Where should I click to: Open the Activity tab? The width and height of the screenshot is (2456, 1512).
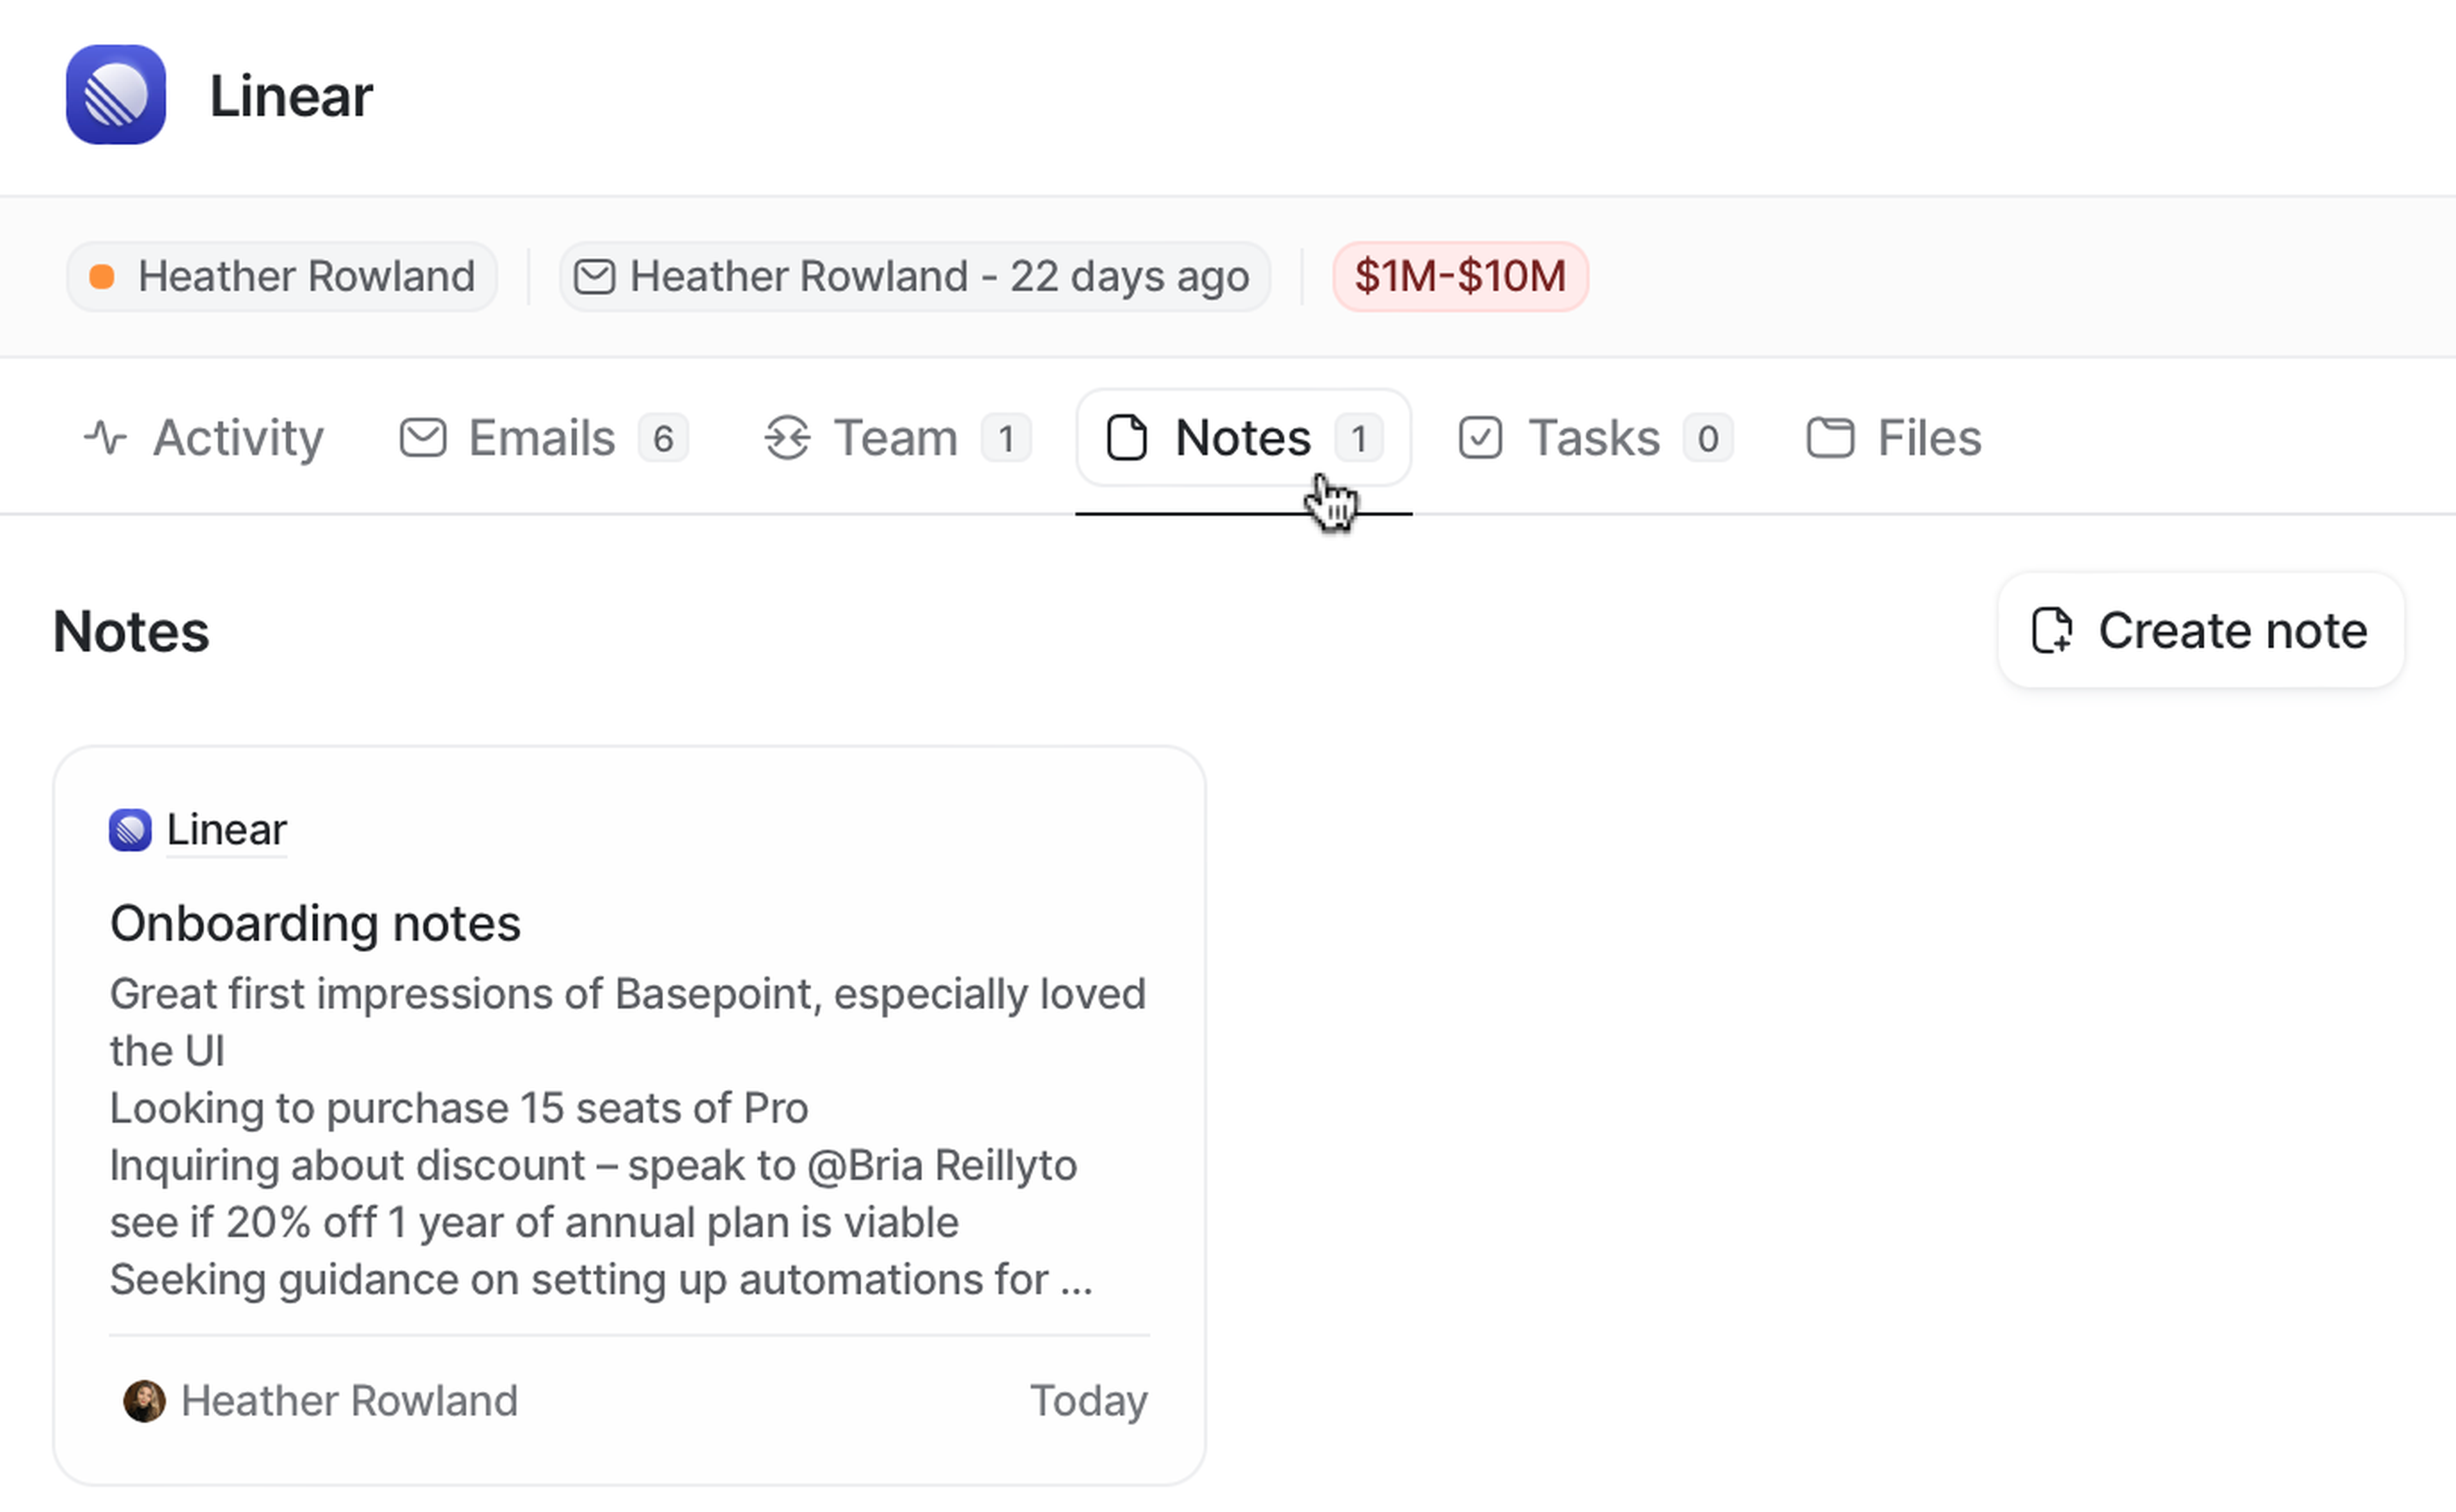coord(204,438)
